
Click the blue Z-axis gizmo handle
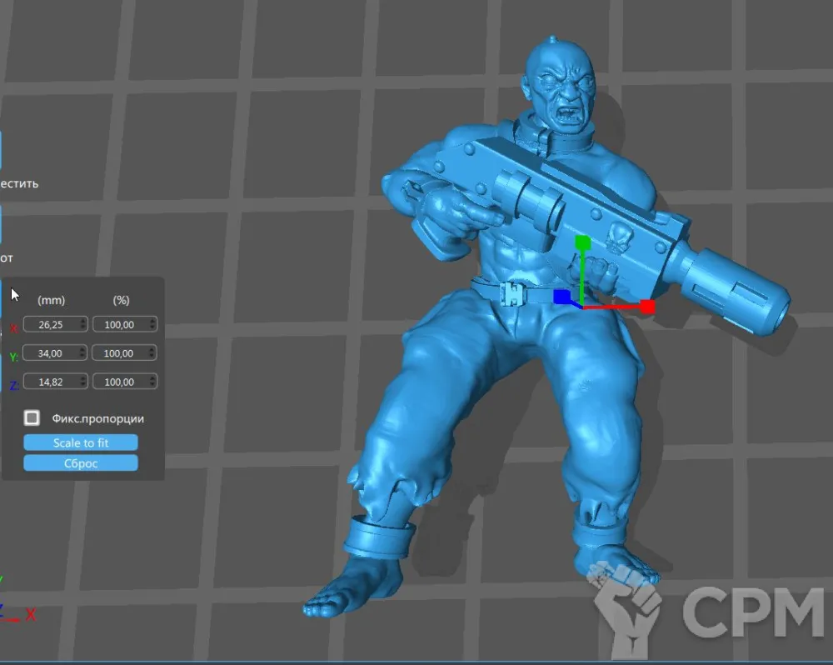click(561, 297)
